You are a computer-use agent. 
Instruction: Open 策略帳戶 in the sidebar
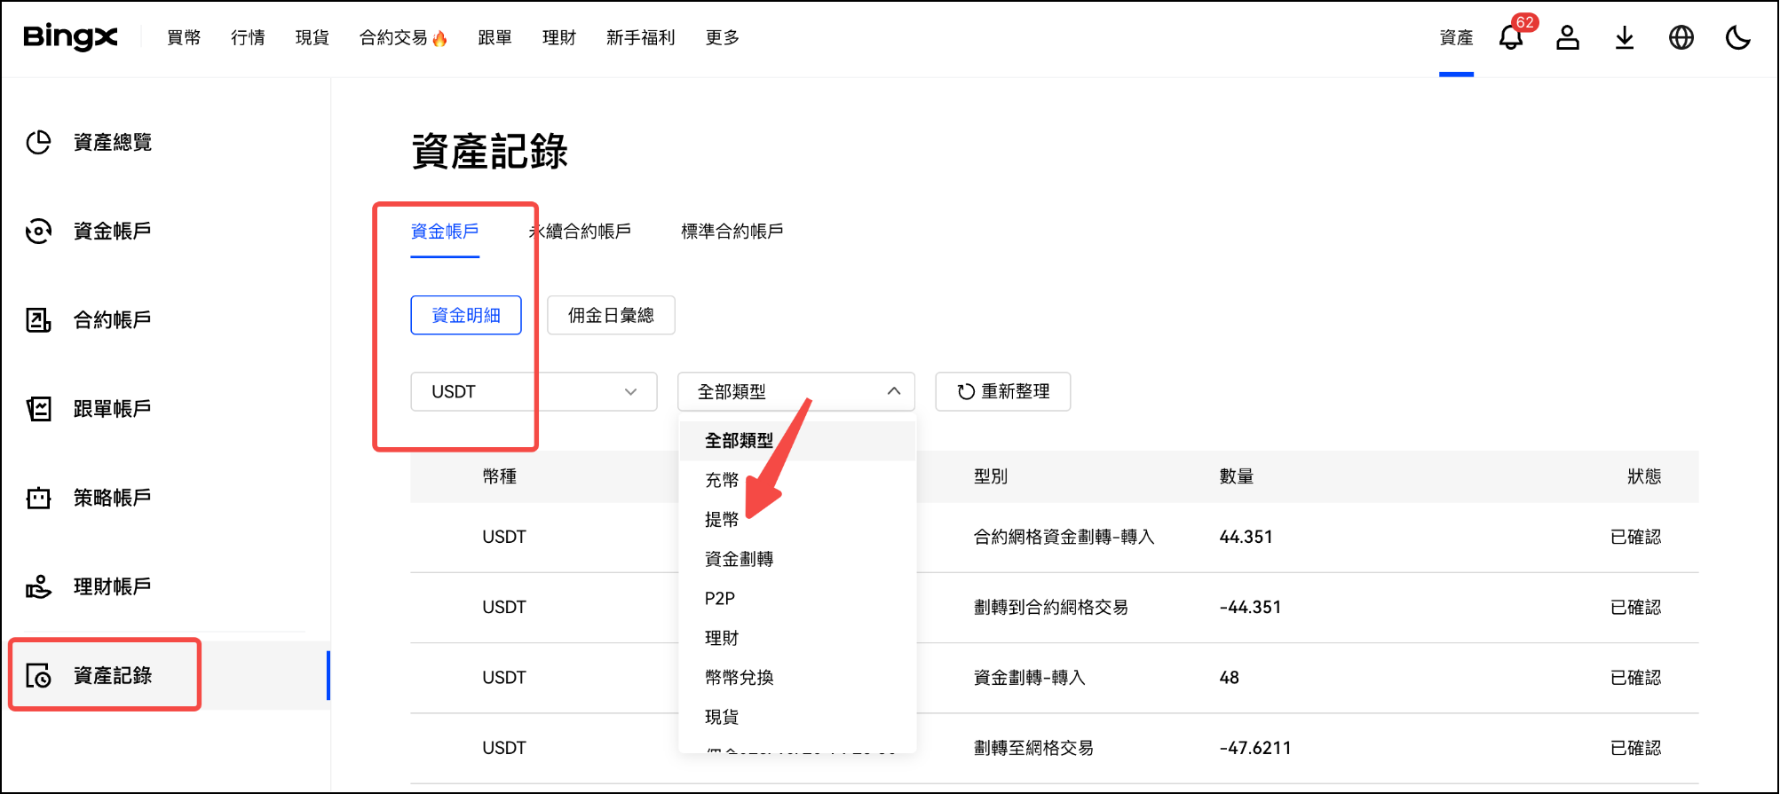click(112, 498)
